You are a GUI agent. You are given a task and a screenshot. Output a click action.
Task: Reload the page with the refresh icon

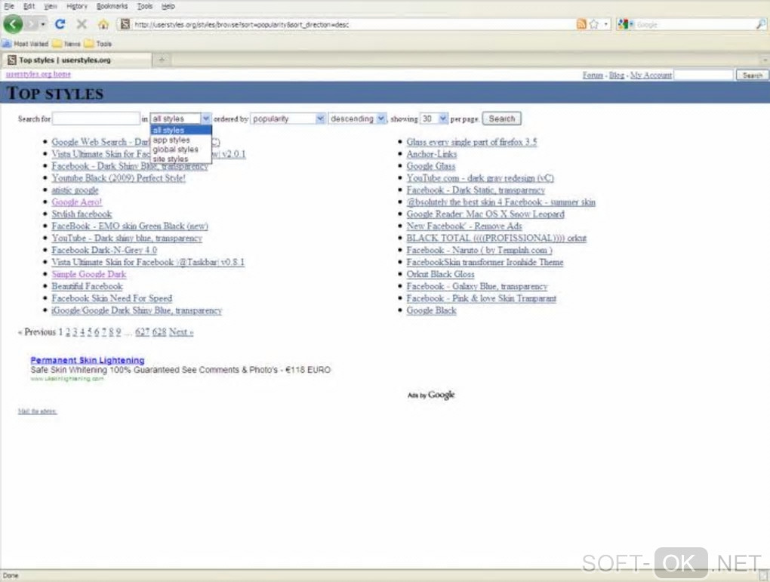click(x=60, y=24)
